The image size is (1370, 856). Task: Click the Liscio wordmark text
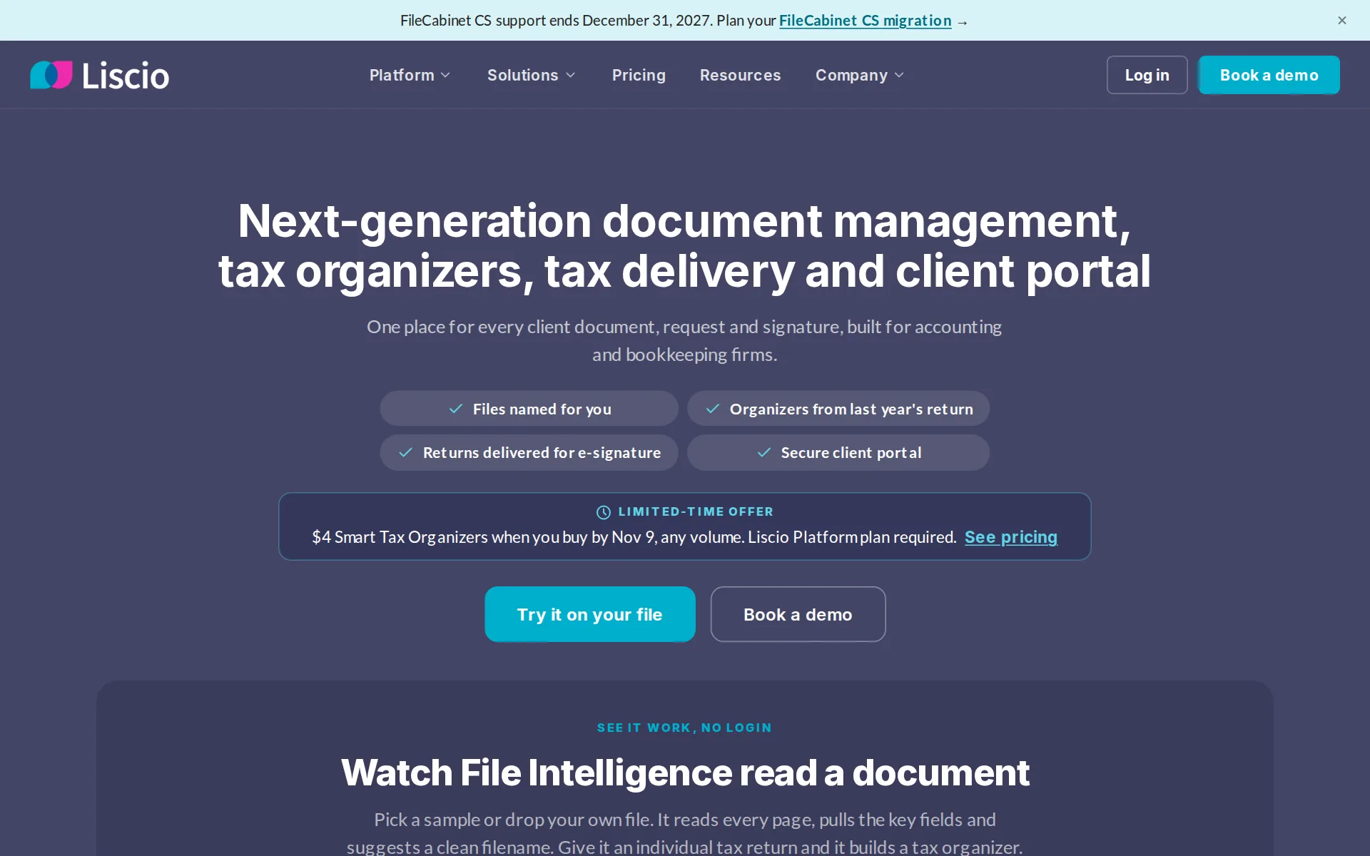coord(126,76)
